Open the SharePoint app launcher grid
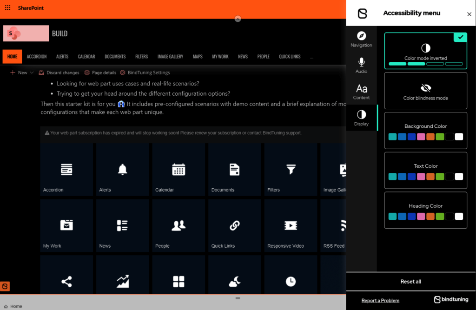Image resolution: width=476 pixels, height=310 pixels. 7,8
